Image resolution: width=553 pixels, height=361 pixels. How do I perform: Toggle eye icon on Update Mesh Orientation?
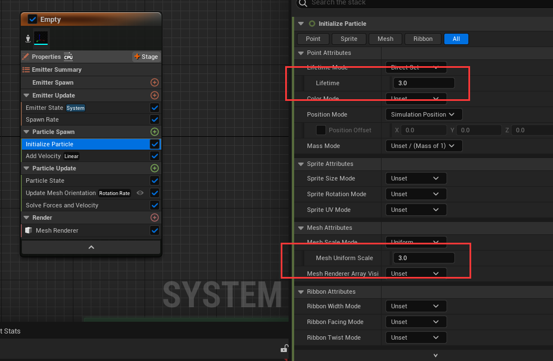point(140,193)
